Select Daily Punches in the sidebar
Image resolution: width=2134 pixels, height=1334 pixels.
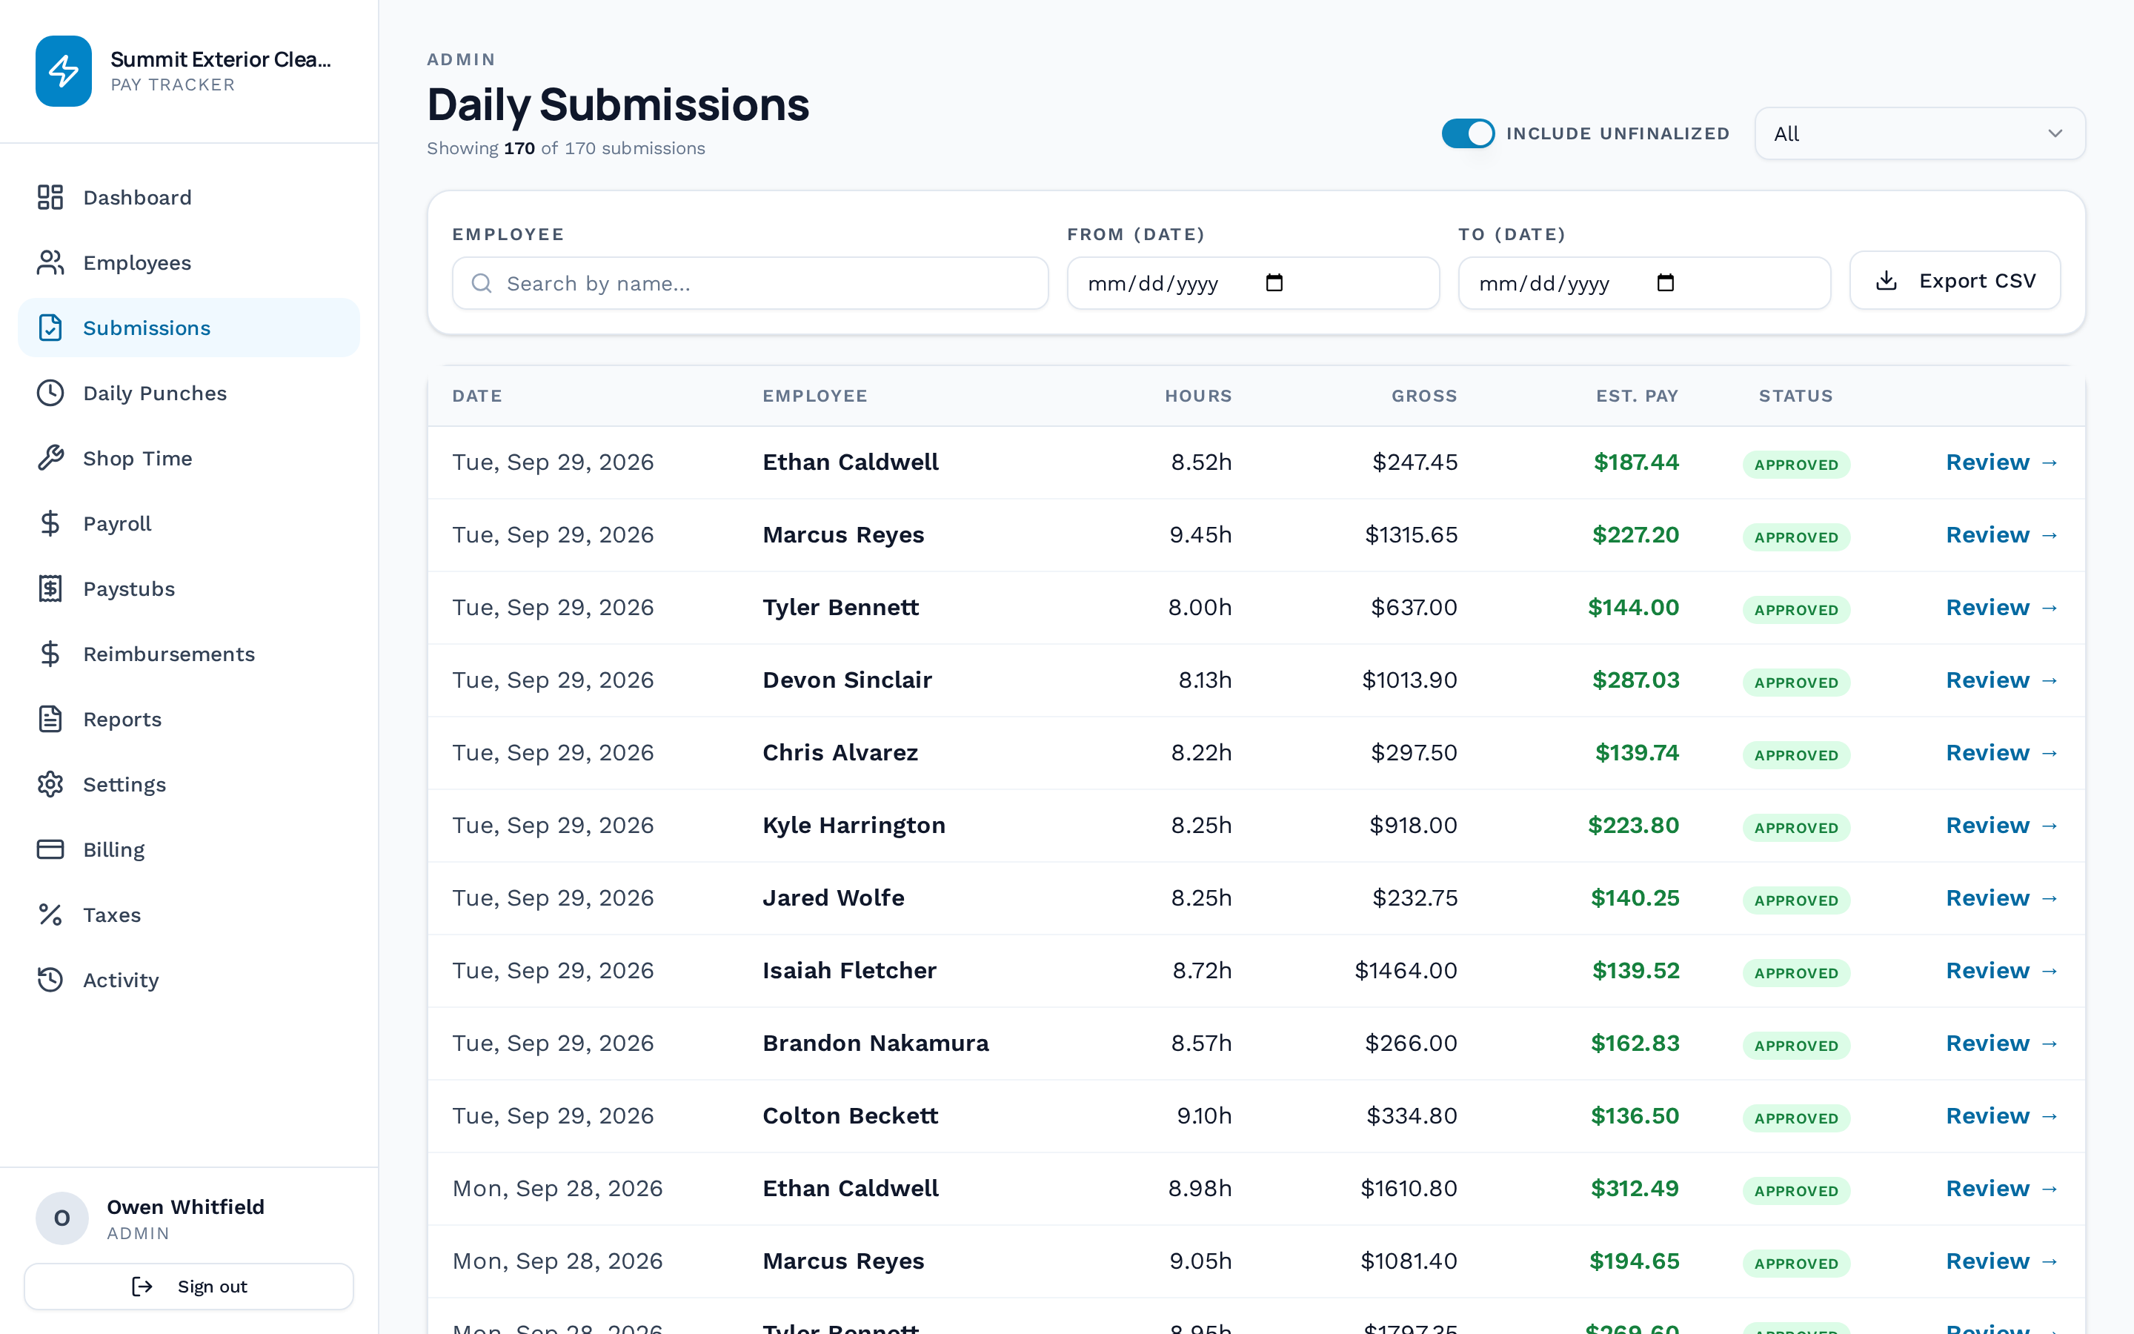point(189,393)
